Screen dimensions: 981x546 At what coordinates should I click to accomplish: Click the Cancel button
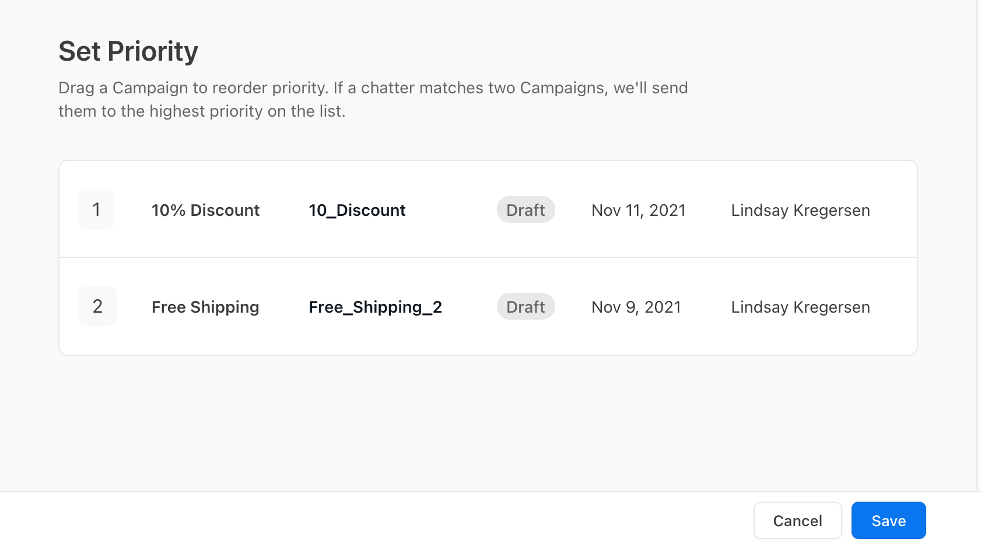point(797,520)
